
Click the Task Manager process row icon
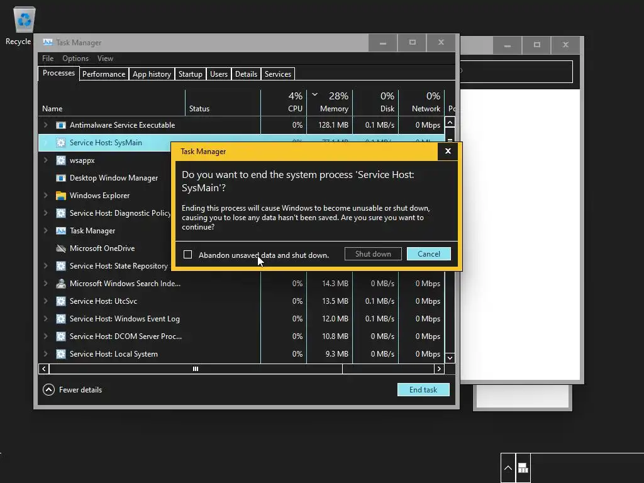(61, 231)
